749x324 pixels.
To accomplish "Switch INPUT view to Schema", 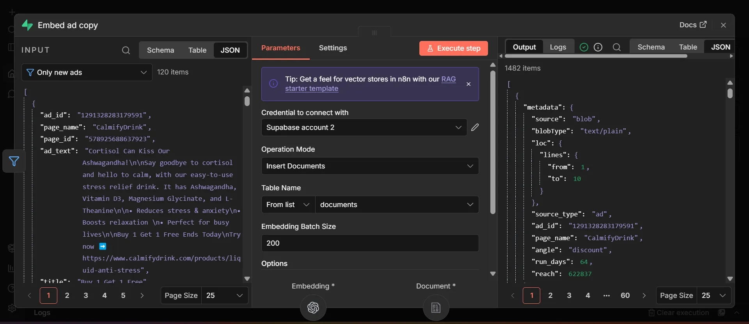I will point(160,50).
